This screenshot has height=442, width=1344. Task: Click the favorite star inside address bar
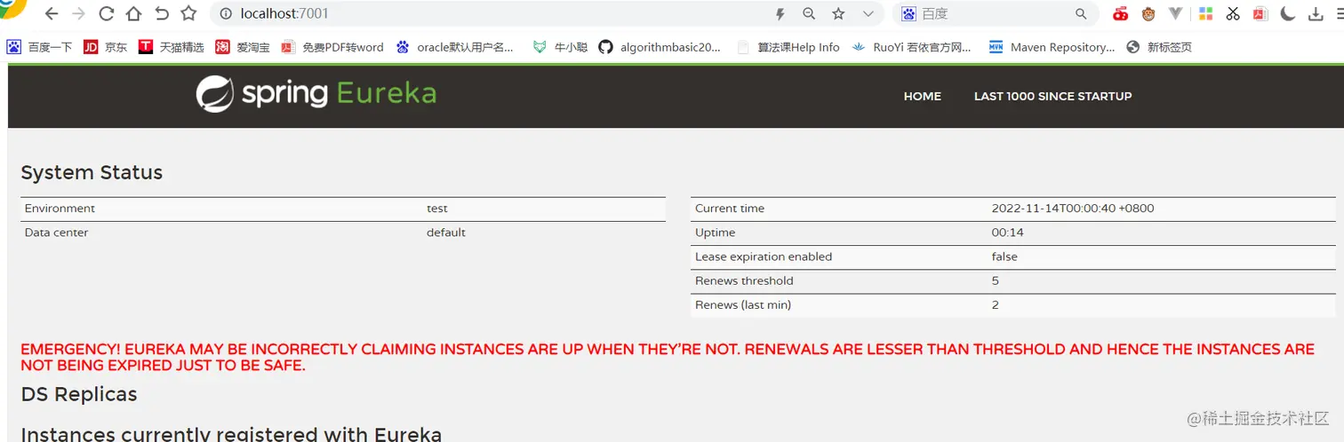point(838,14)
